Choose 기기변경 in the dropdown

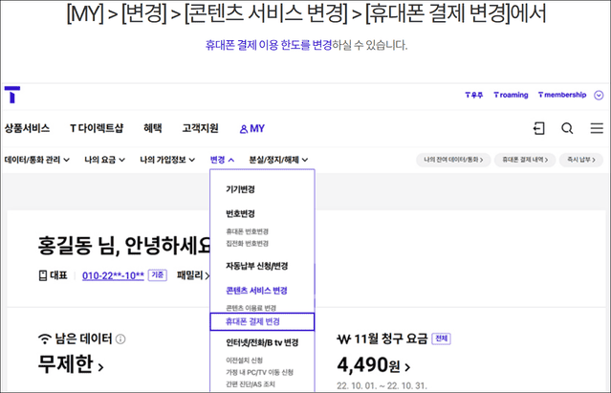[x=240, y=189]
